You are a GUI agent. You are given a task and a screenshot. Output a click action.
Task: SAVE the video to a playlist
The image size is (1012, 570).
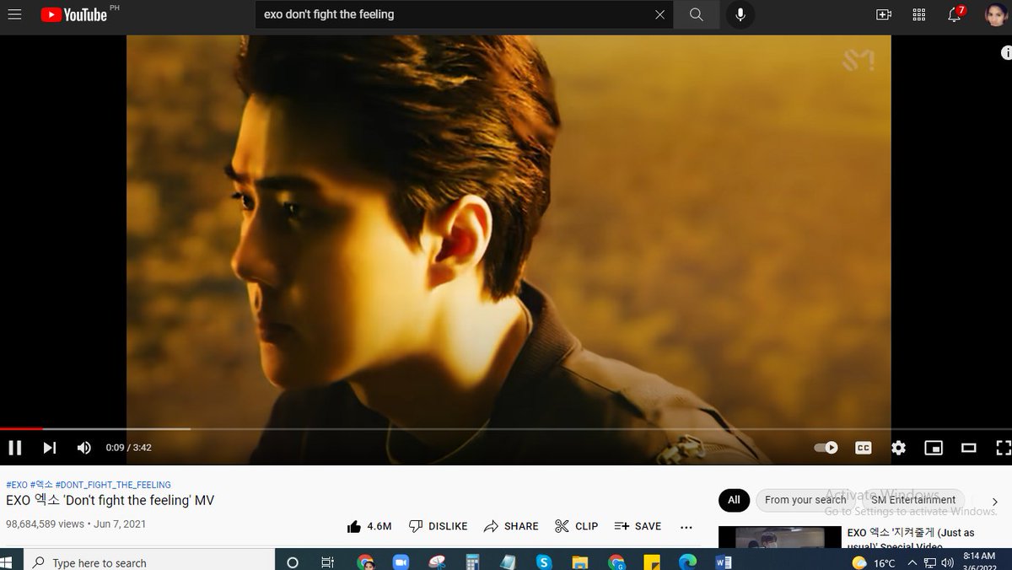[638, 526]
